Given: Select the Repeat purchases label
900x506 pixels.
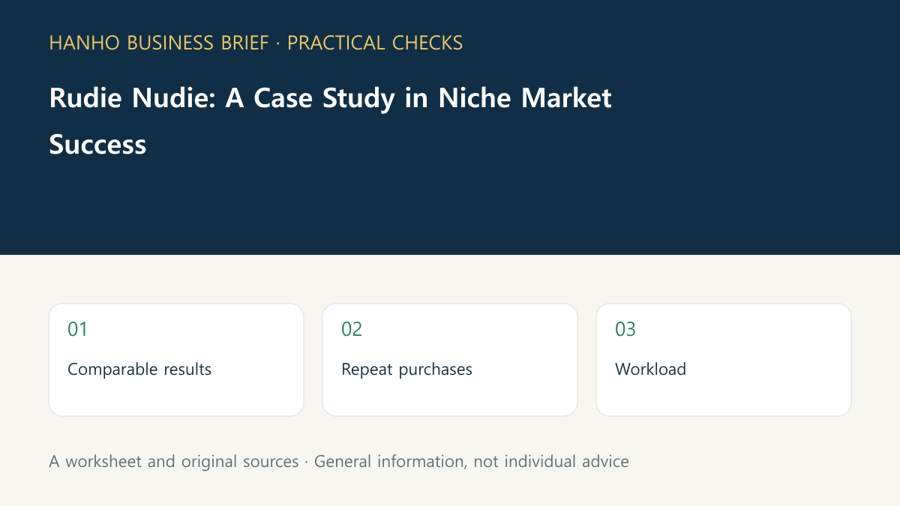Looking at the screenshot, I should (406, 369).
